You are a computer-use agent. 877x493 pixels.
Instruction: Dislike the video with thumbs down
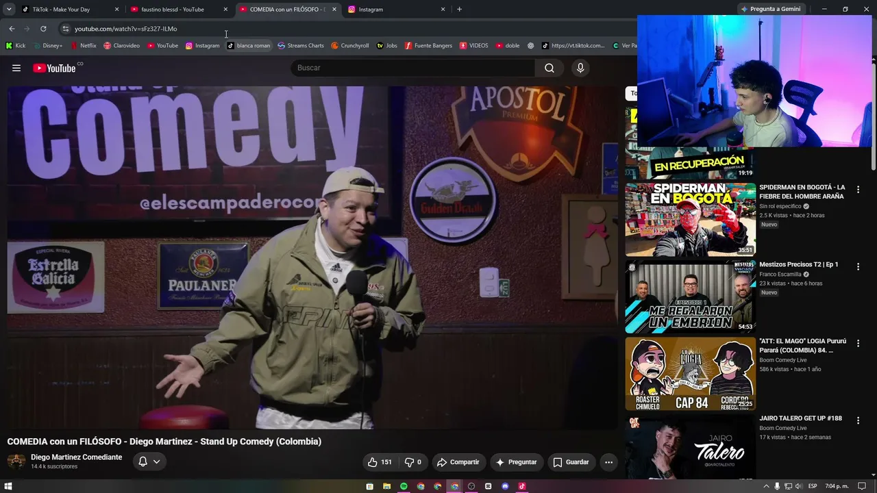pyautogui.click(x=413, y=462)
